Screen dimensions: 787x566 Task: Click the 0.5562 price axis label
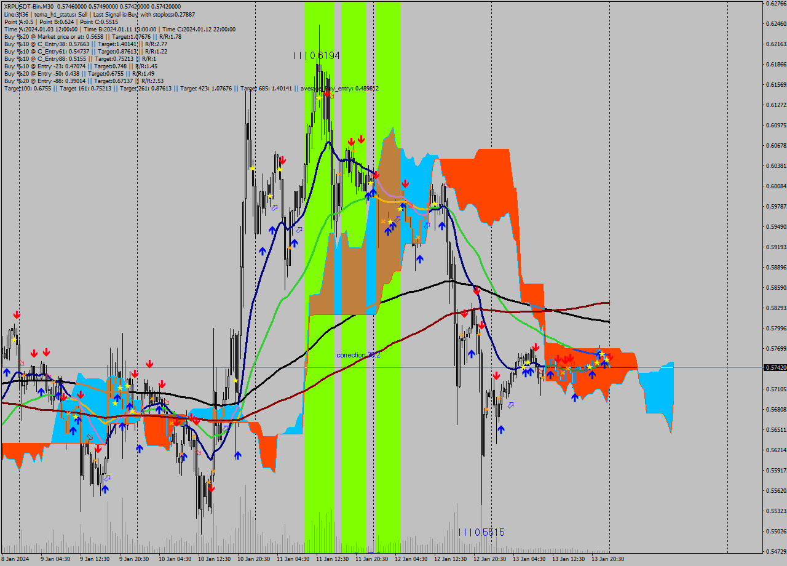(x=776, y=490)
